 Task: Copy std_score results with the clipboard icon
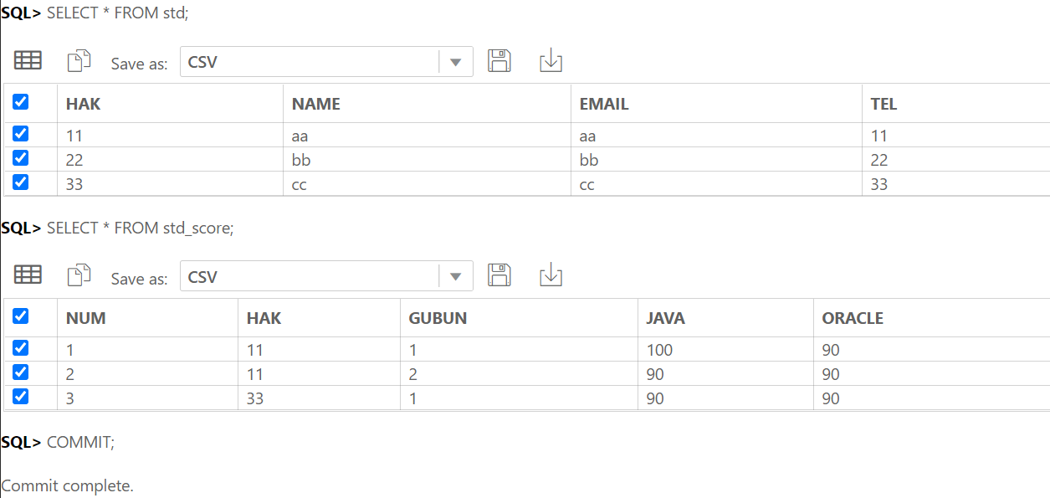coord(79,275)
